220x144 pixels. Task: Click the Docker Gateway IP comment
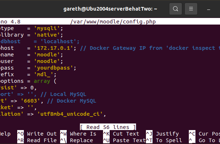tap(150, 48)
